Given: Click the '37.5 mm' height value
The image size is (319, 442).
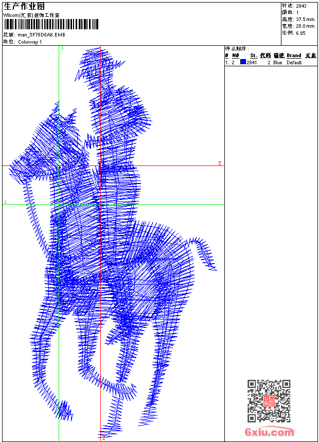Looking at the screenshot, I should (x=305, y=19).
